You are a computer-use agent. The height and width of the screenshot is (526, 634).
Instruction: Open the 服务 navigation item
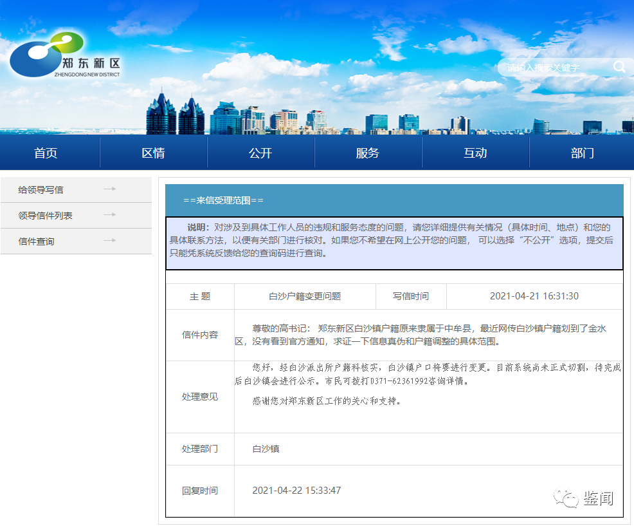368,153
